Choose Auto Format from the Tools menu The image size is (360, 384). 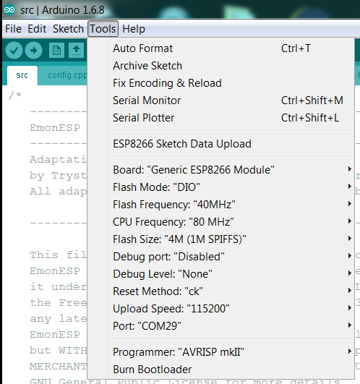[x=220, y=48]
